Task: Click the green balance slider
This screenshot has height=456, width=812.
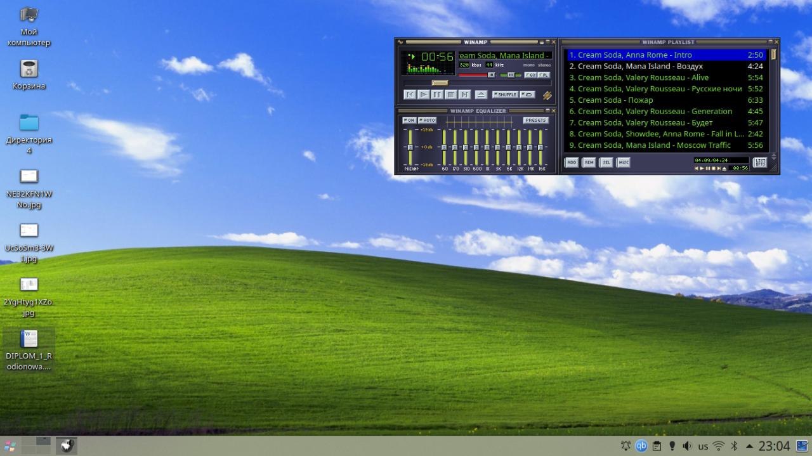Action: point(510,75)
